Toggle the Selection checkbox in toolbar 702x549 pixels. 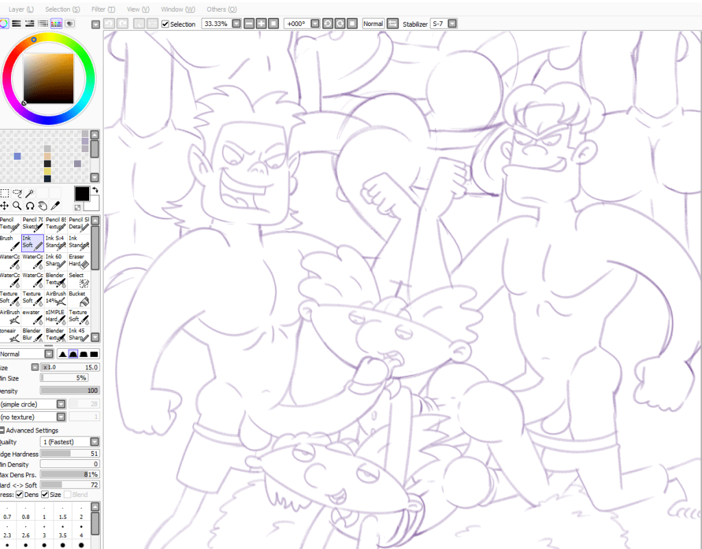pyautogui.click(x=165, y=24)
